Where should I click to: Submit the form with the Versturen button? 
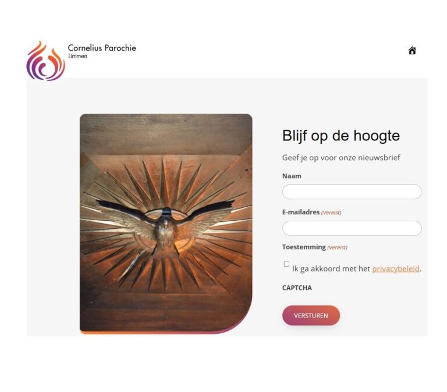coord(311,316)
